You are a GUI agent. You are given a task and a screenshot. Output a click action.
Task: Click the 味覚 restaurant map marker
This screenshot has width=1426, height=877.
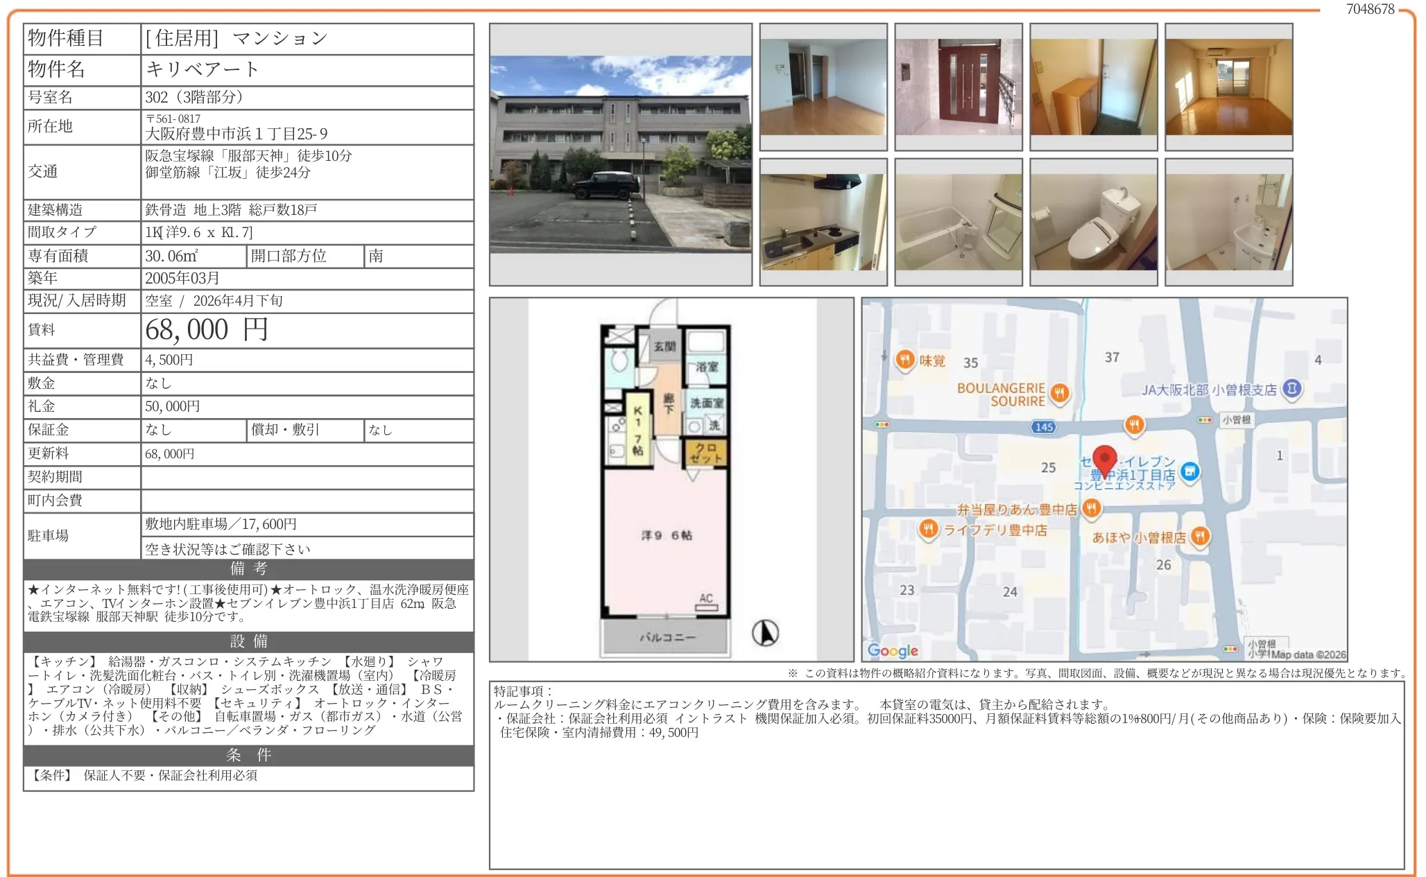click(904, 360)
